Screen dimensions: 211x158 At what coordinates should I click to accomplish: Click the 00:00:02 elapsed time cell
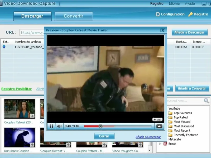tap(198, 47)
